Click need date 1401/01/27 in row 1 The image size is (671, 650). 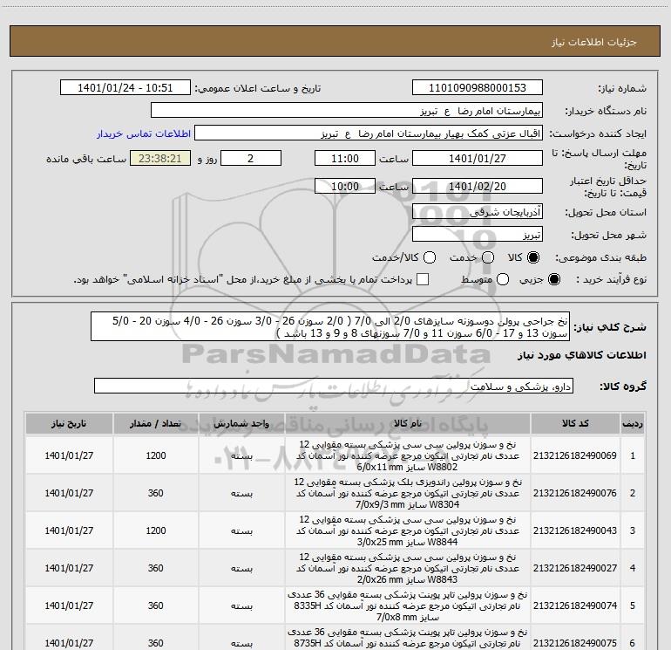click(x=69, y=455)
